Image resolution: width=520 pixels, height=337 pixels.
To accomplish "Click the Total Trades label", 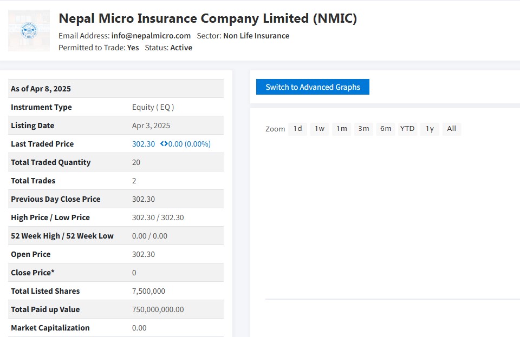I will (33, 181).
